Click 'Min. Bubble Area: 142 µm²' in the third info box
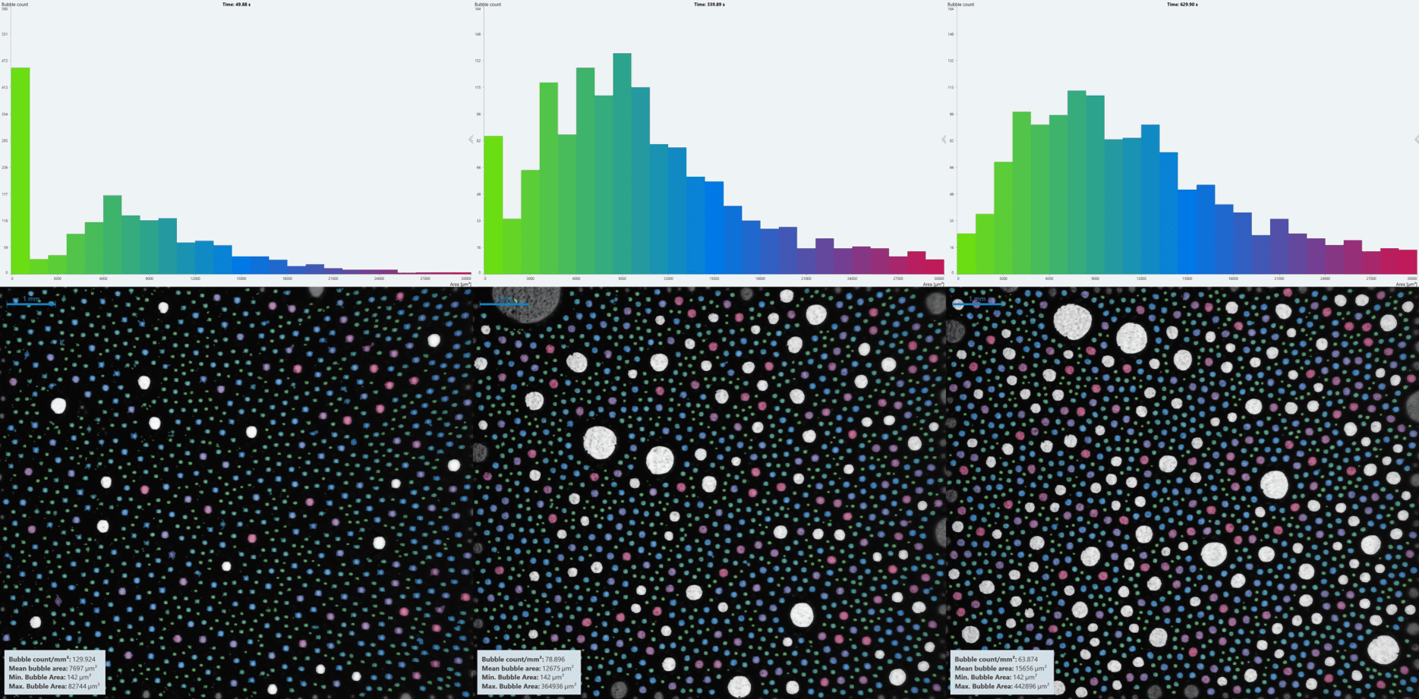Viewport: 1419px width, 699px height. tap(995, 677)
